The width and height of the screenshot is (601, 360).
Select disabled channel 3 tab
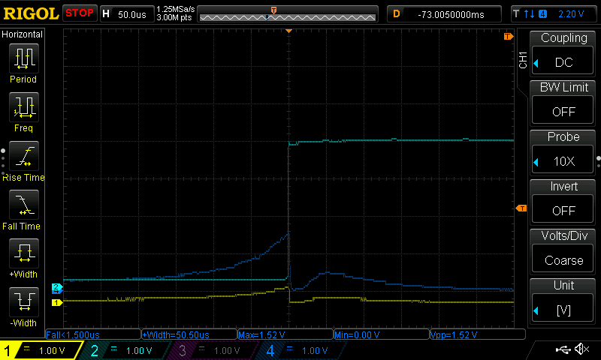(x=213, y=350)
